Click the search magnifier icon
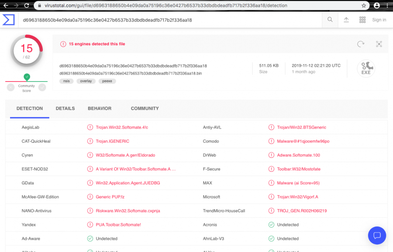The height and width of the screenshot is (252, 393). [x=330, y=20]
